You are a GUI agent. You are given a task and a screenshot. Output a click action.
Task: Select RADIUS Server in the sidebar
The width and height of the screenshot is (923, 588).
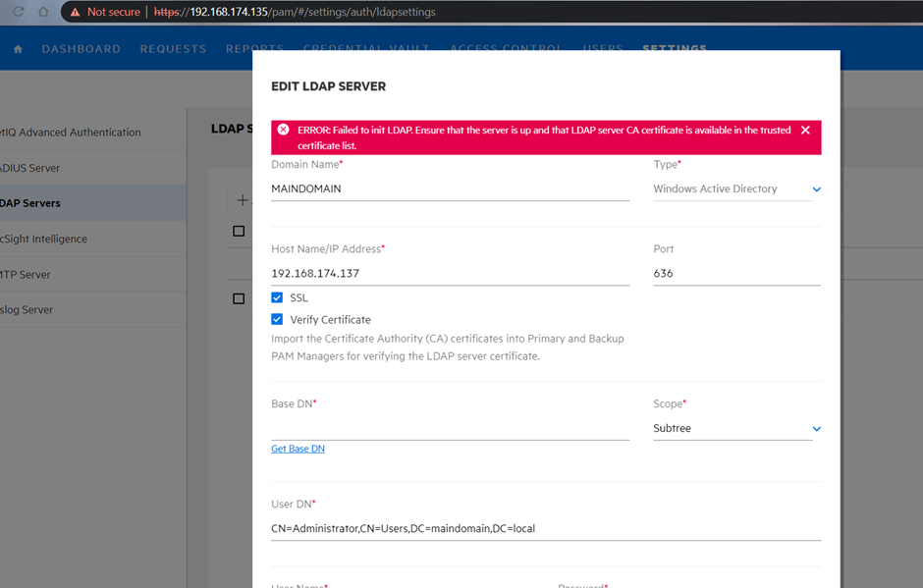31,168
